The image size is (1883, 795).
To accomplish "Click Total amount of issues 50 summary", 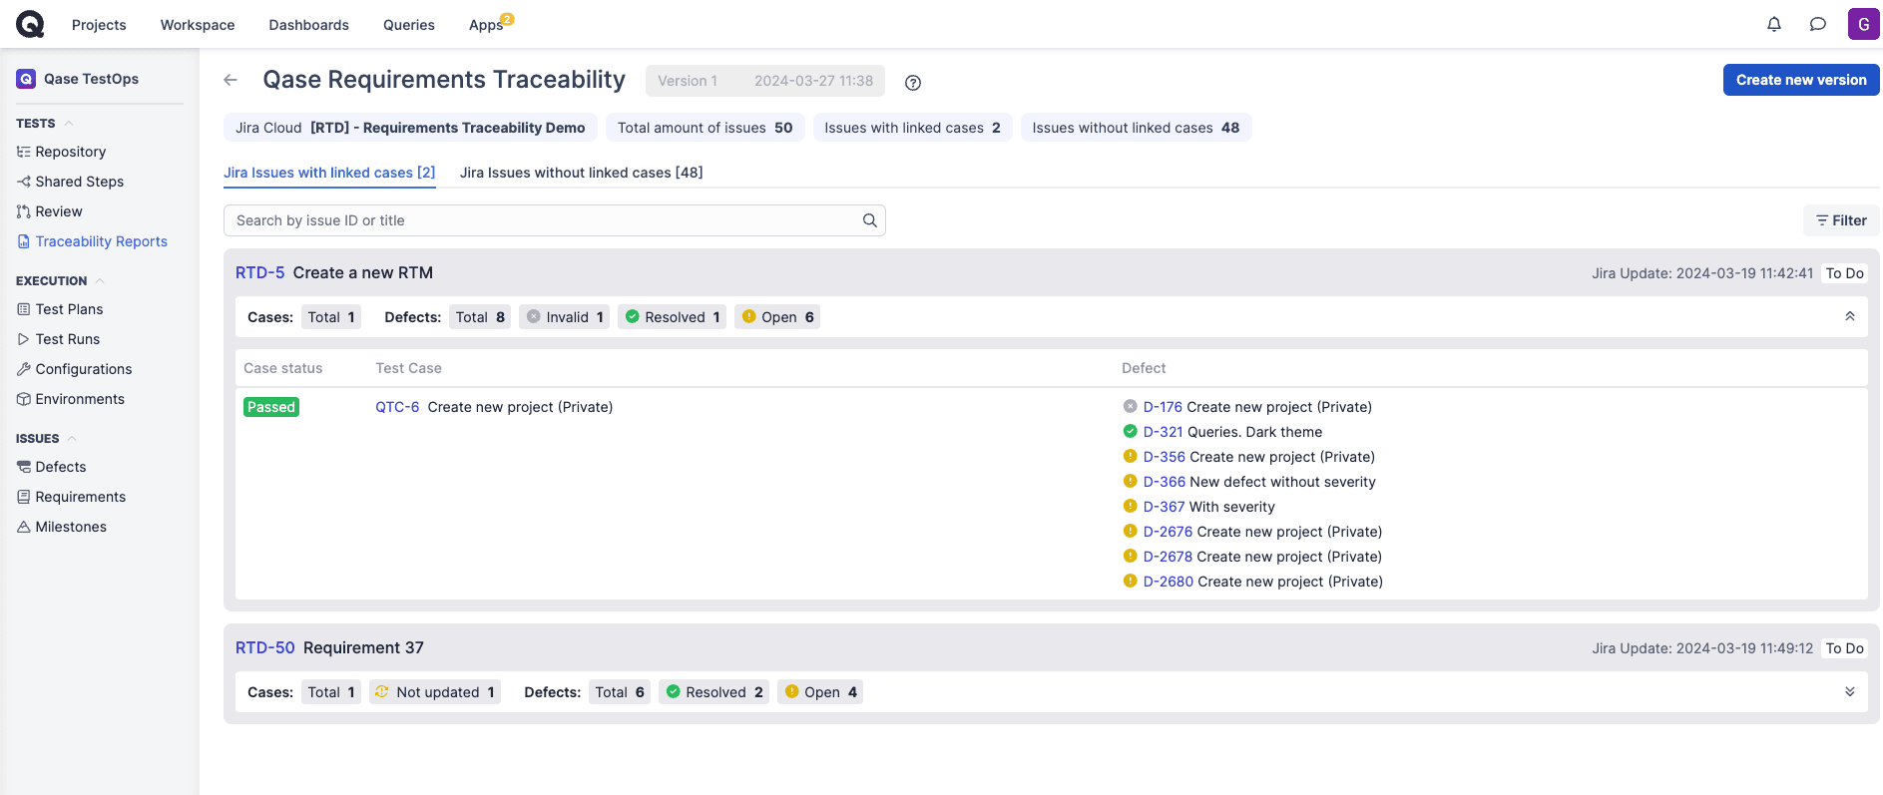I will click(x=705, y=128).
